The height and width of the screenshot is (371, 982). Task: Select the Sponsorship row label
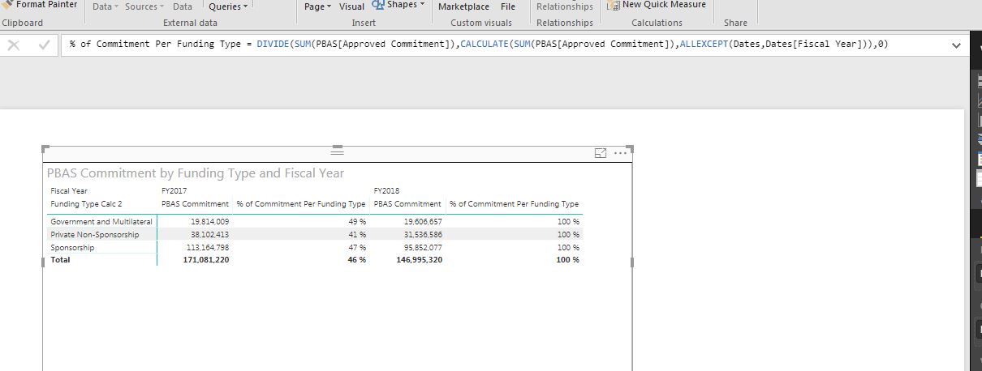pos(72,248)
